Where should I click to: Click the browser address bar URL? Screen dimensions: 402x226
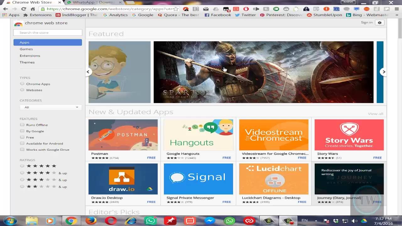coord(110,9)
